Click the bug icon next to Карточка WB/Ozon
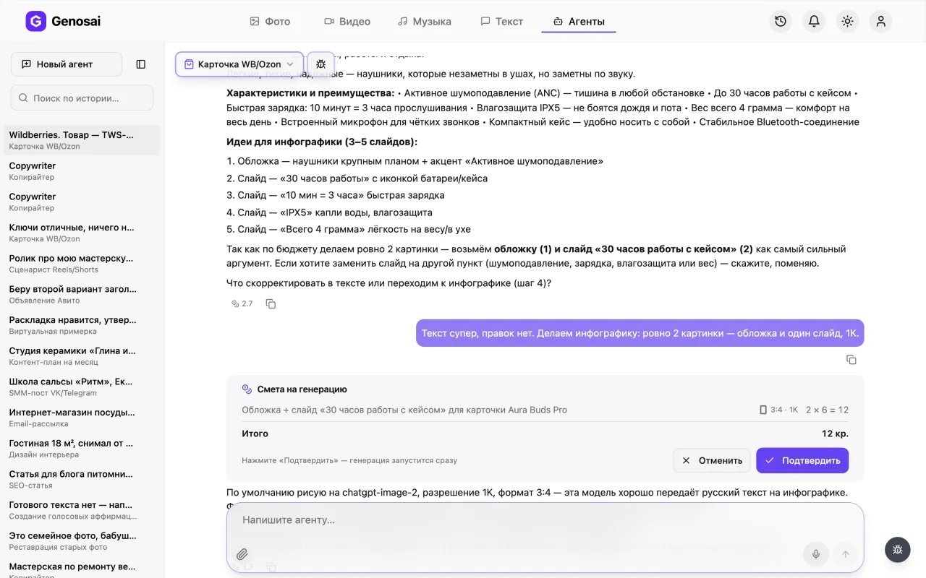This screenshot has width=926, height=578. [x=321, y=64]
